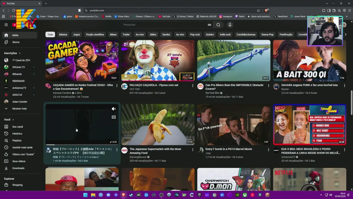
Task: Unmute the preview of the Blue Lock video
Action: [x=114, y=109]
